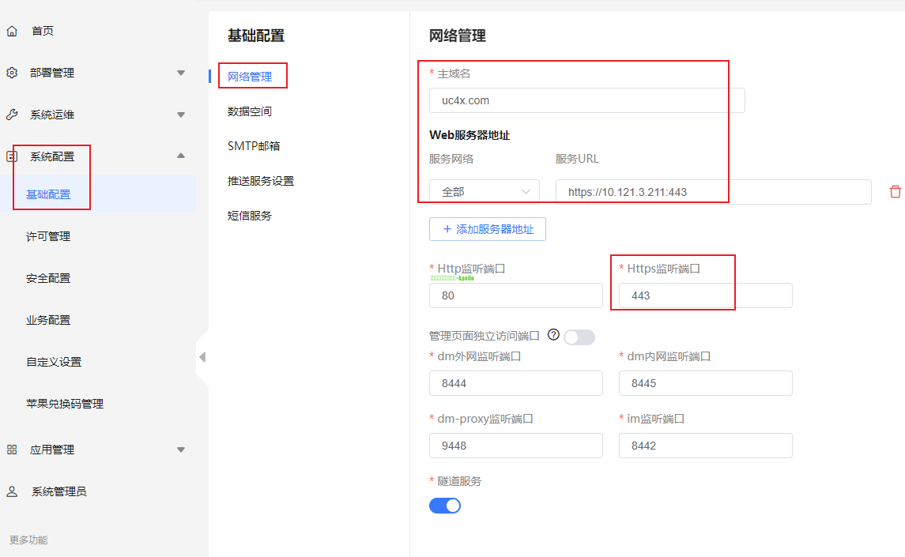
Task: Expand the 部署管理 menu arrow
Action: coord(181,73)
